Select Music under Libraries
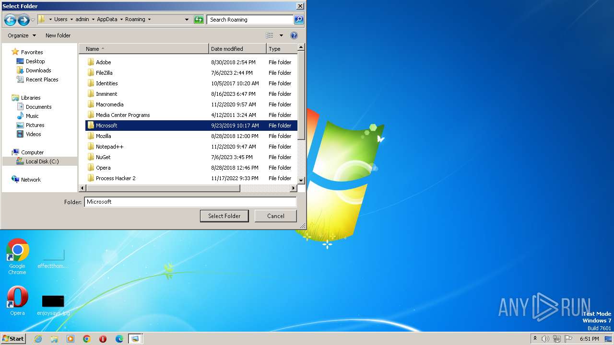The height and width of the screenshot is (345, 614). (x=32, y=116)
